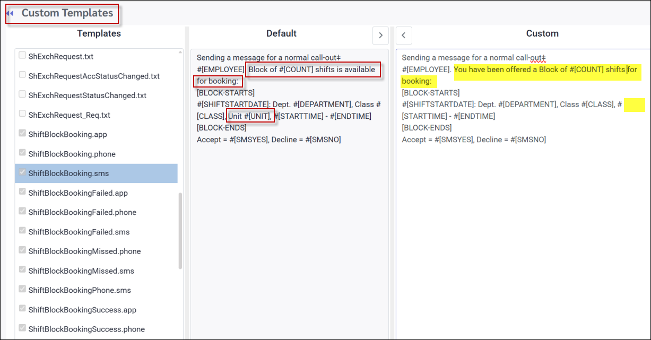The height and width of the screenshot is (340, 651).
Task: Click the Custom Templates page title
Action: [x=67, y=13]
